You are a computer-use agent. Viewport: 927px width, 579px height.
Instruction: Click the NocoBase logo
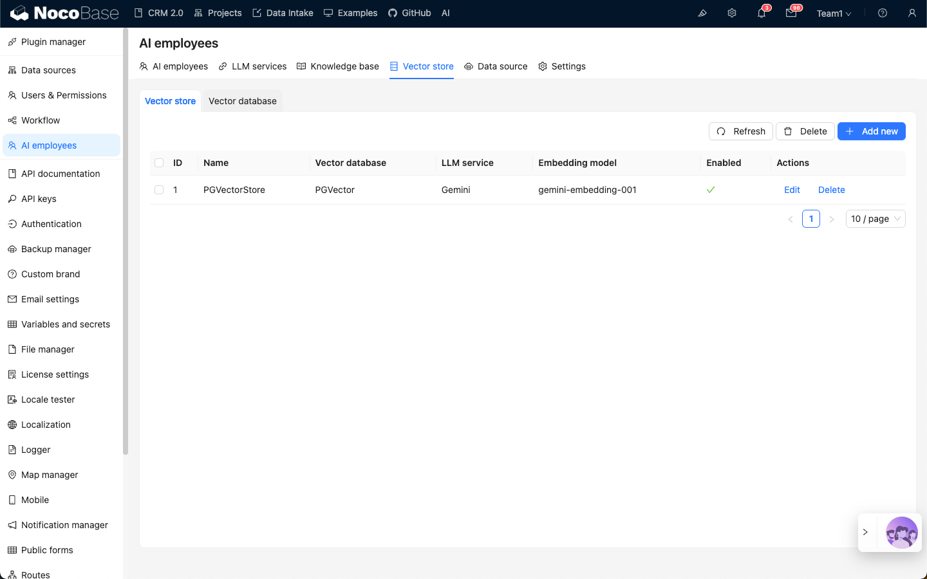coord(64,14)
